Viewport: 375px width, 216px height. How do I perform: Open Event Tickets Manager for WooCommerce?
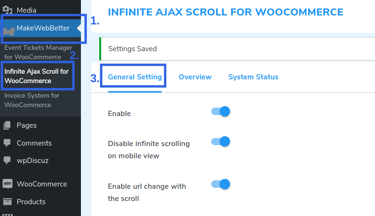39,52
